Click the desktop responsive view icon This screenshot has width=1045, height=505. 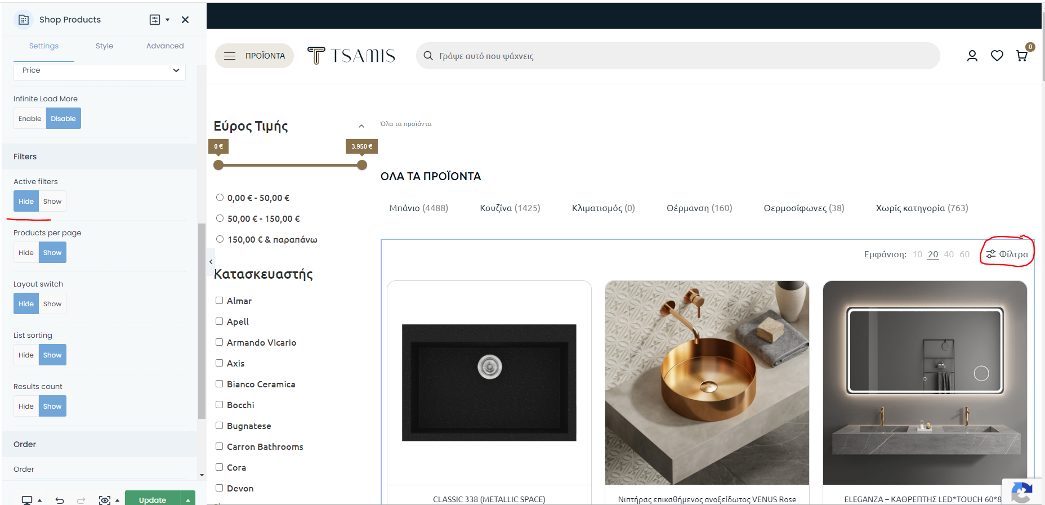[26, 500]
